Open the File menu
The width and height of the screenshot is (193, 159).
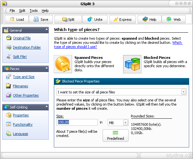[12, 11]
